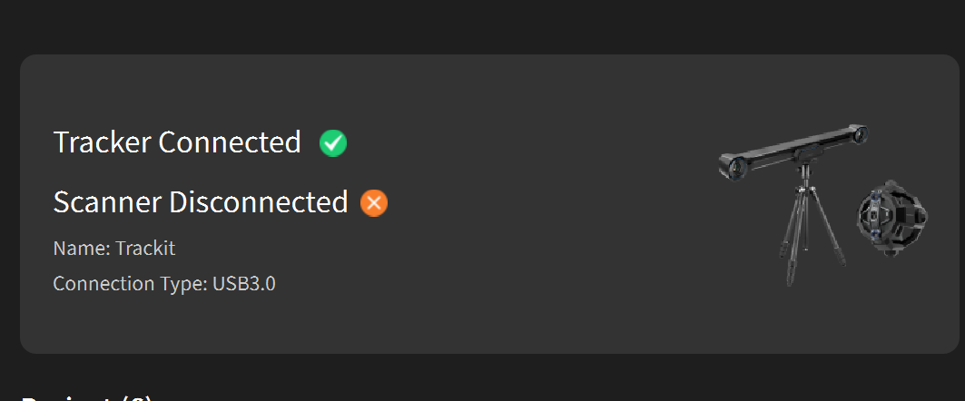This screenshot has height=401, width=965.
Task: Click the green Tracker Connected checkmark icon
Action: [x=333, y=143]
